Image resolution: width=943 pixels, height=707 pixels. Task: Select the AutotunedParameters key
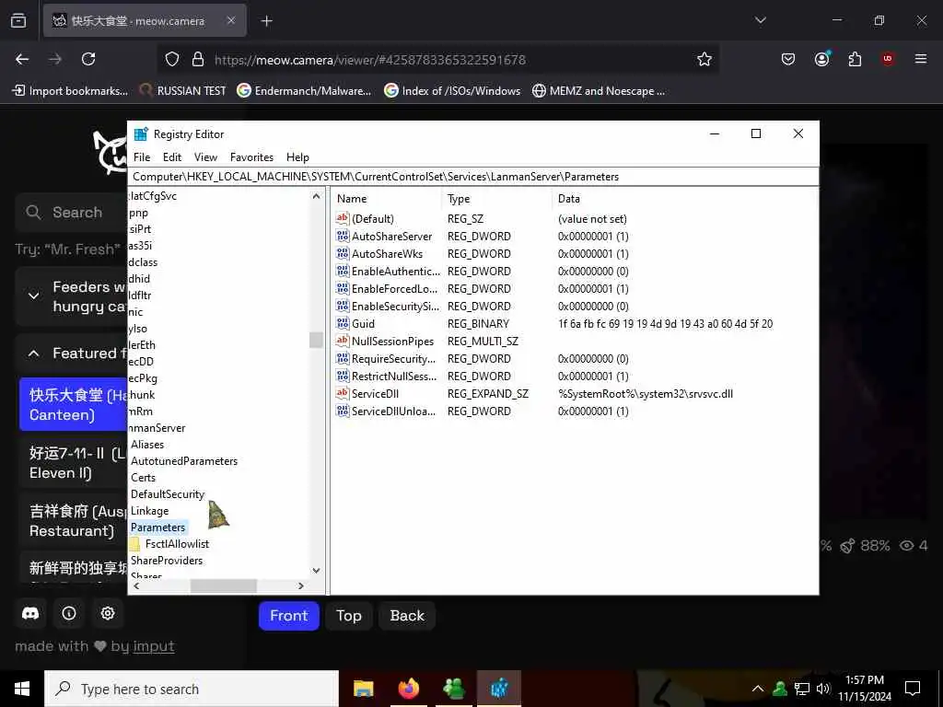[x=184, y=461]
